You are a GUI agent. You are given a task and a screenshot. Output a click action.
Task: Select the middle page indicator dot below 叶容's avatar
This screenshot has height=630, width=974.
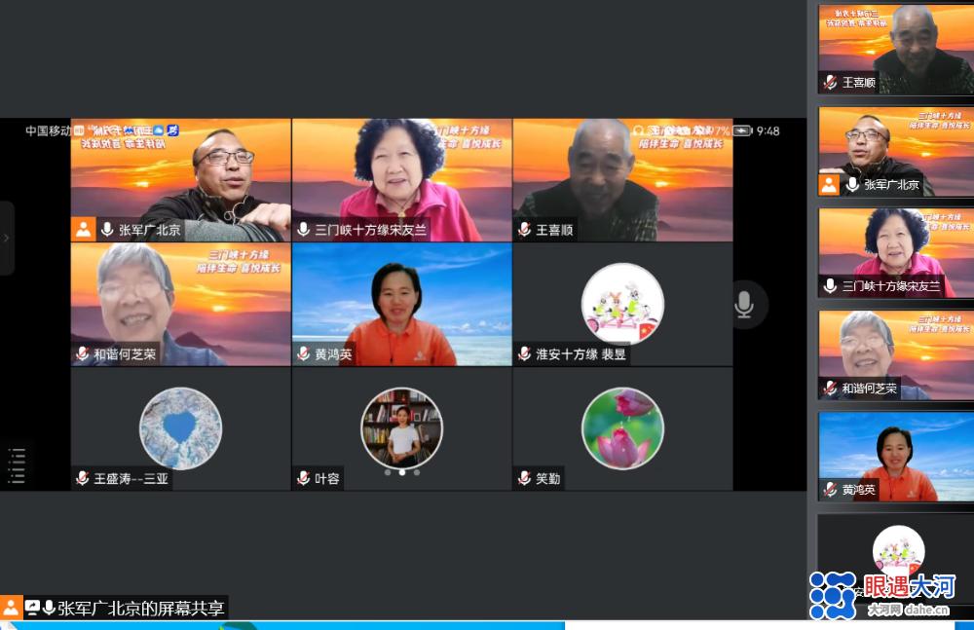click(402, 472)
